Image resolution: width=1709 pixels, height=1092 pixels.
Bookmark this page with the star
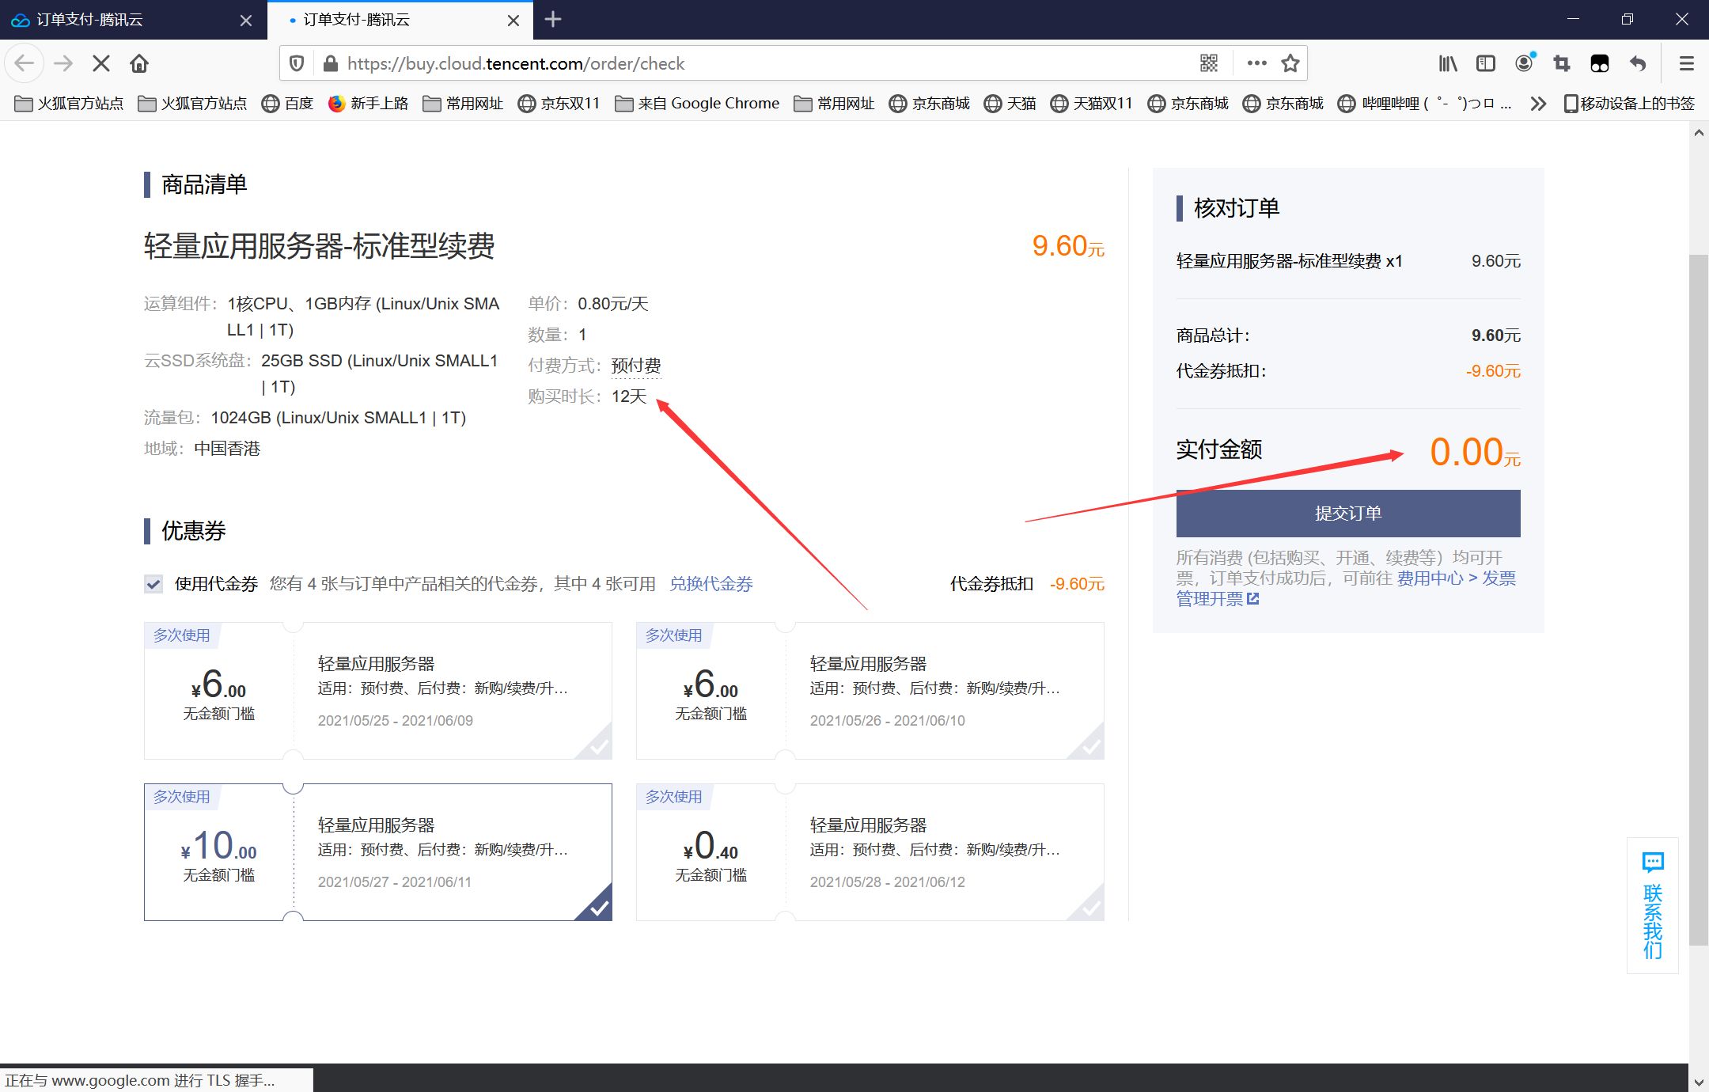[x=1290, y=63]
